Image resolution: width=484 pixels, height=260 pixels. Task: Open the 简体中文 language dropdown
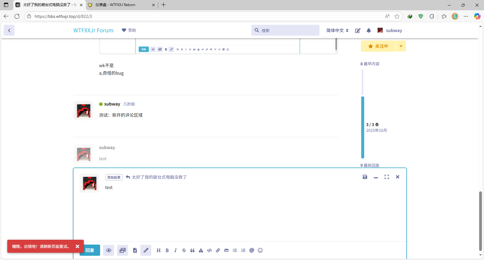[337, 31]
